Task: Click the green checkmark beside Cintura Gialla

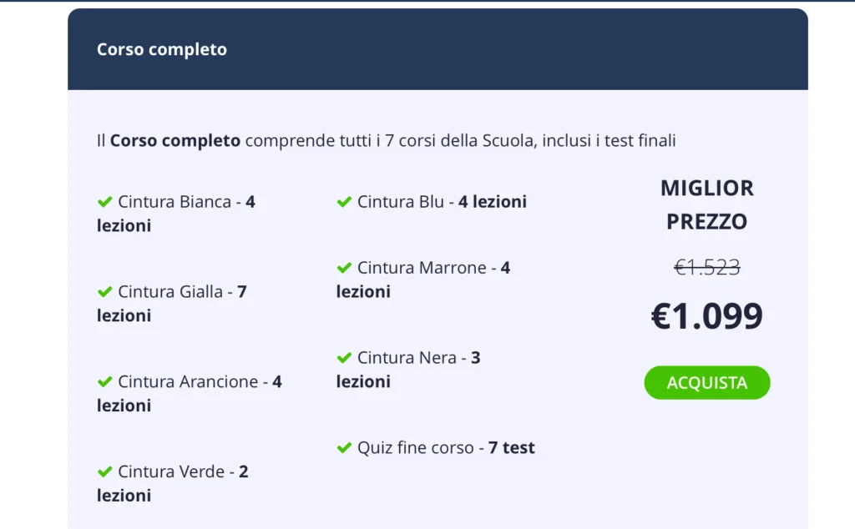Action: pos(105,291)
